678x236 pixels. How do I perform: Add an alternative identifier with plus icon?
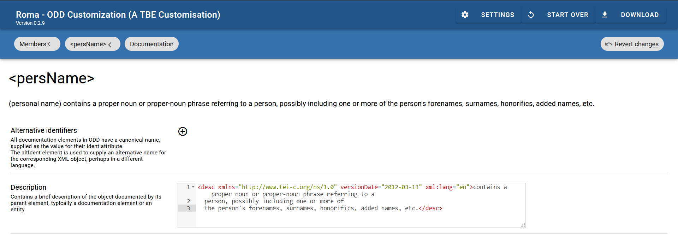tap(183, 131)
